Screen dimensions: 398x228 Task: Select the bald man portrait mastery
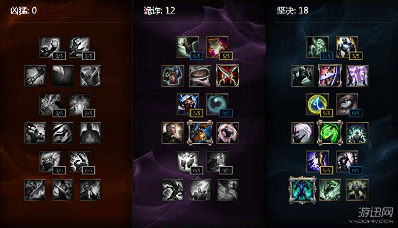point(173,133)
